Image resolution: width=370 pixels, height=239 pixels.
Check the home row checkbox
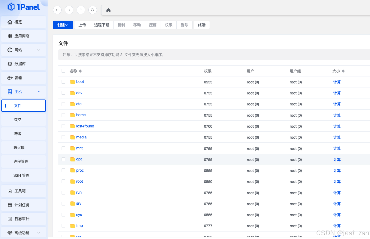pos(63,115)
